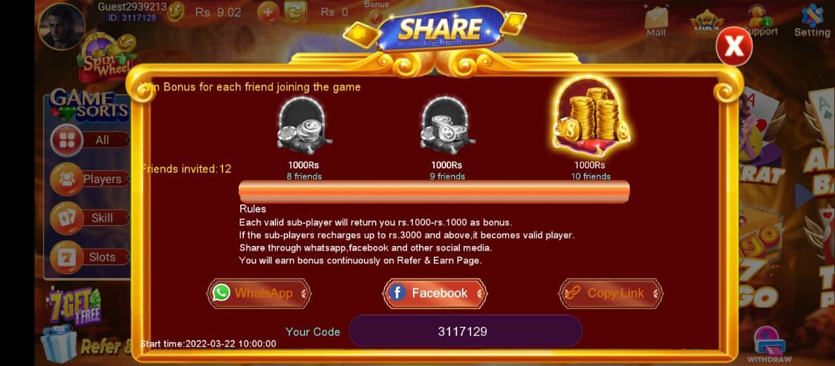Viewport: 835px width, 366px height.
Task: Open the VIP crown icon
Action: coord(706,22)
